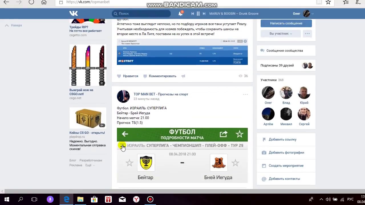Image resolution: width=365 pixels, height=205 pixels.
Task: Open Task View on taskbar
Action: [x=34, y=199]
